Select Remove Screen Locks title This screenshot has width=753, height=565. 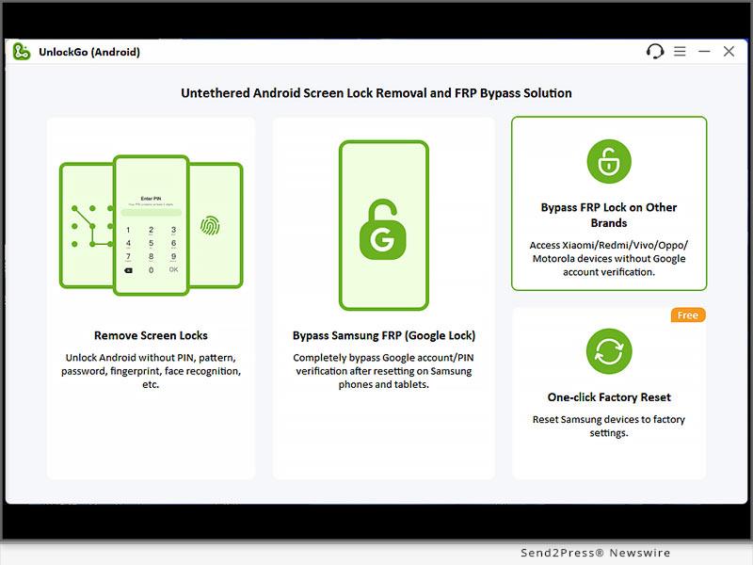point(151,335)
